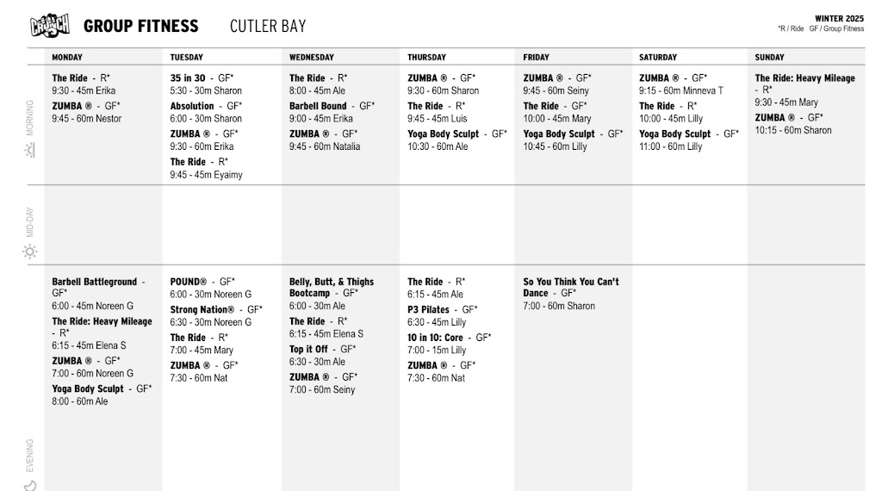This screenshot has height=491, width=882.
Task: Click the Group Fitness title
Action: point(140,26)
